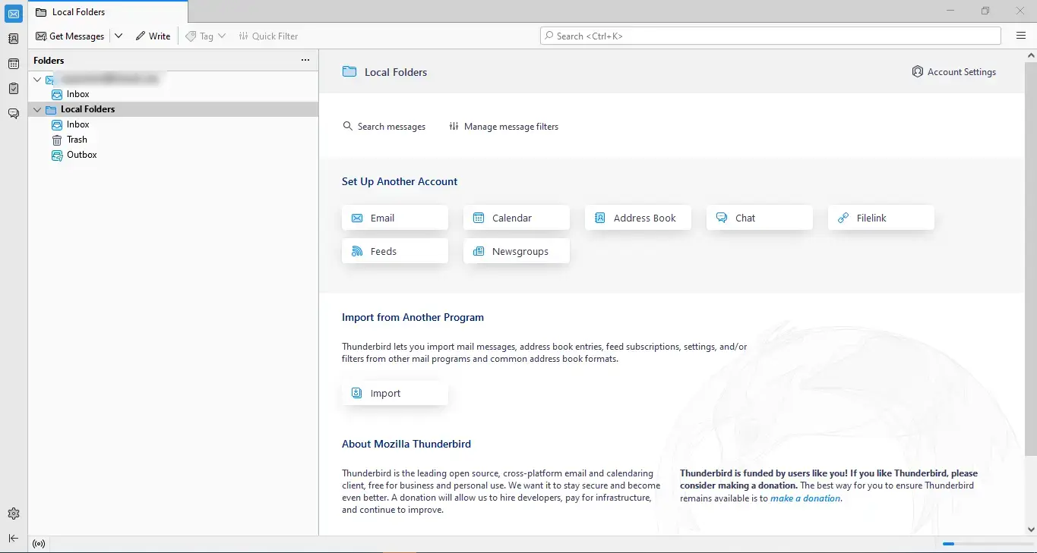Open Settings gear in spaces toolbar
Image resolution: width=1037 pixels, height=553 pixels.
pyautogui.click(x=14, y=514)
